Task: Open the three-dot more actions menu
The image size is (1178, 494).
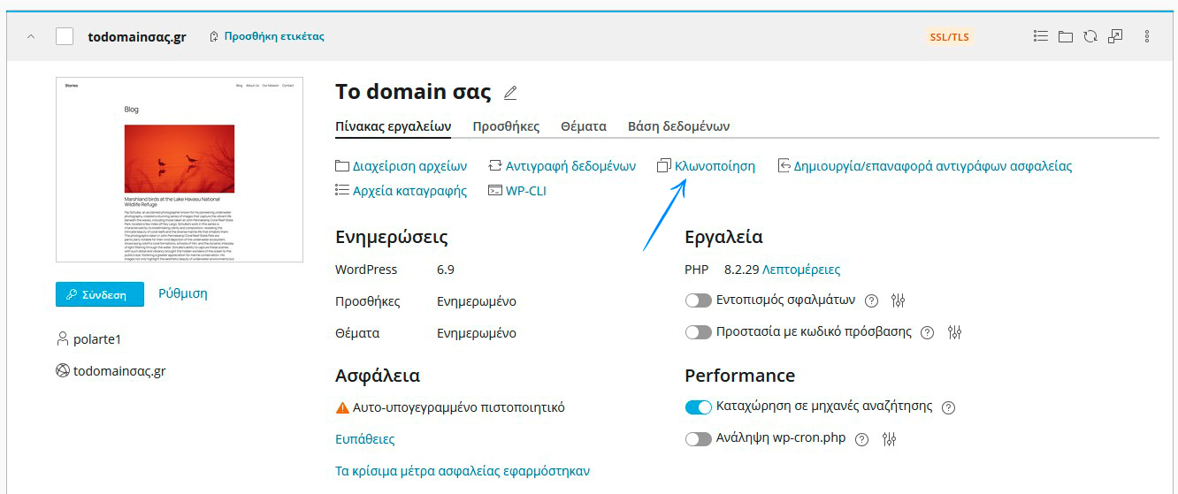Action: [1147, 36]
